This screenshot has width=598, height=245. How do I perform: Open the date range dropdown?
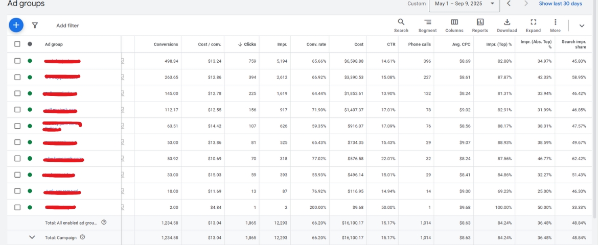pyautogui.click(x=464, y=4)
